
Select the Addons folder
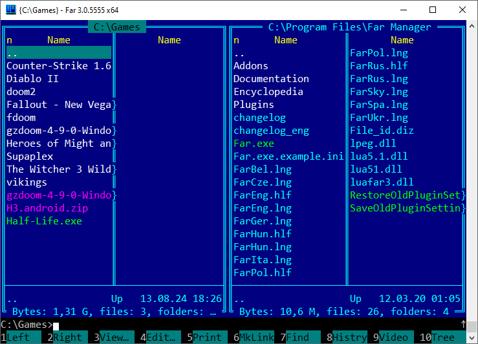[x=251, y=66]
